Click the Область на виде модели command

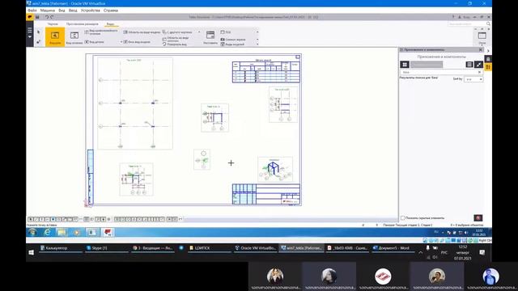(142, 32)
